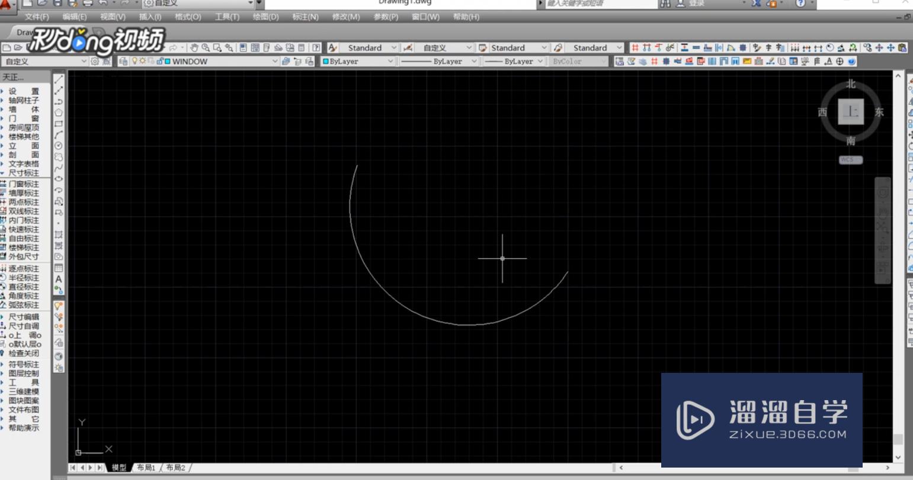The width and height of the screenshot is (913, 480).
Task: Toggle the o上 调o option
Action: [x=24, y=335]
